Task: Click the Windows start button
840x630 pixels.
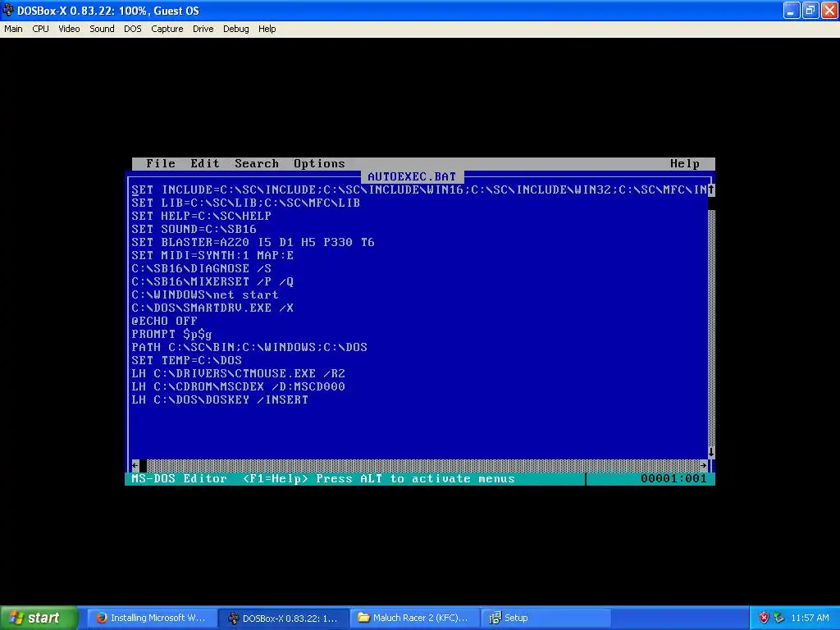Action: (x=39, y=618)
